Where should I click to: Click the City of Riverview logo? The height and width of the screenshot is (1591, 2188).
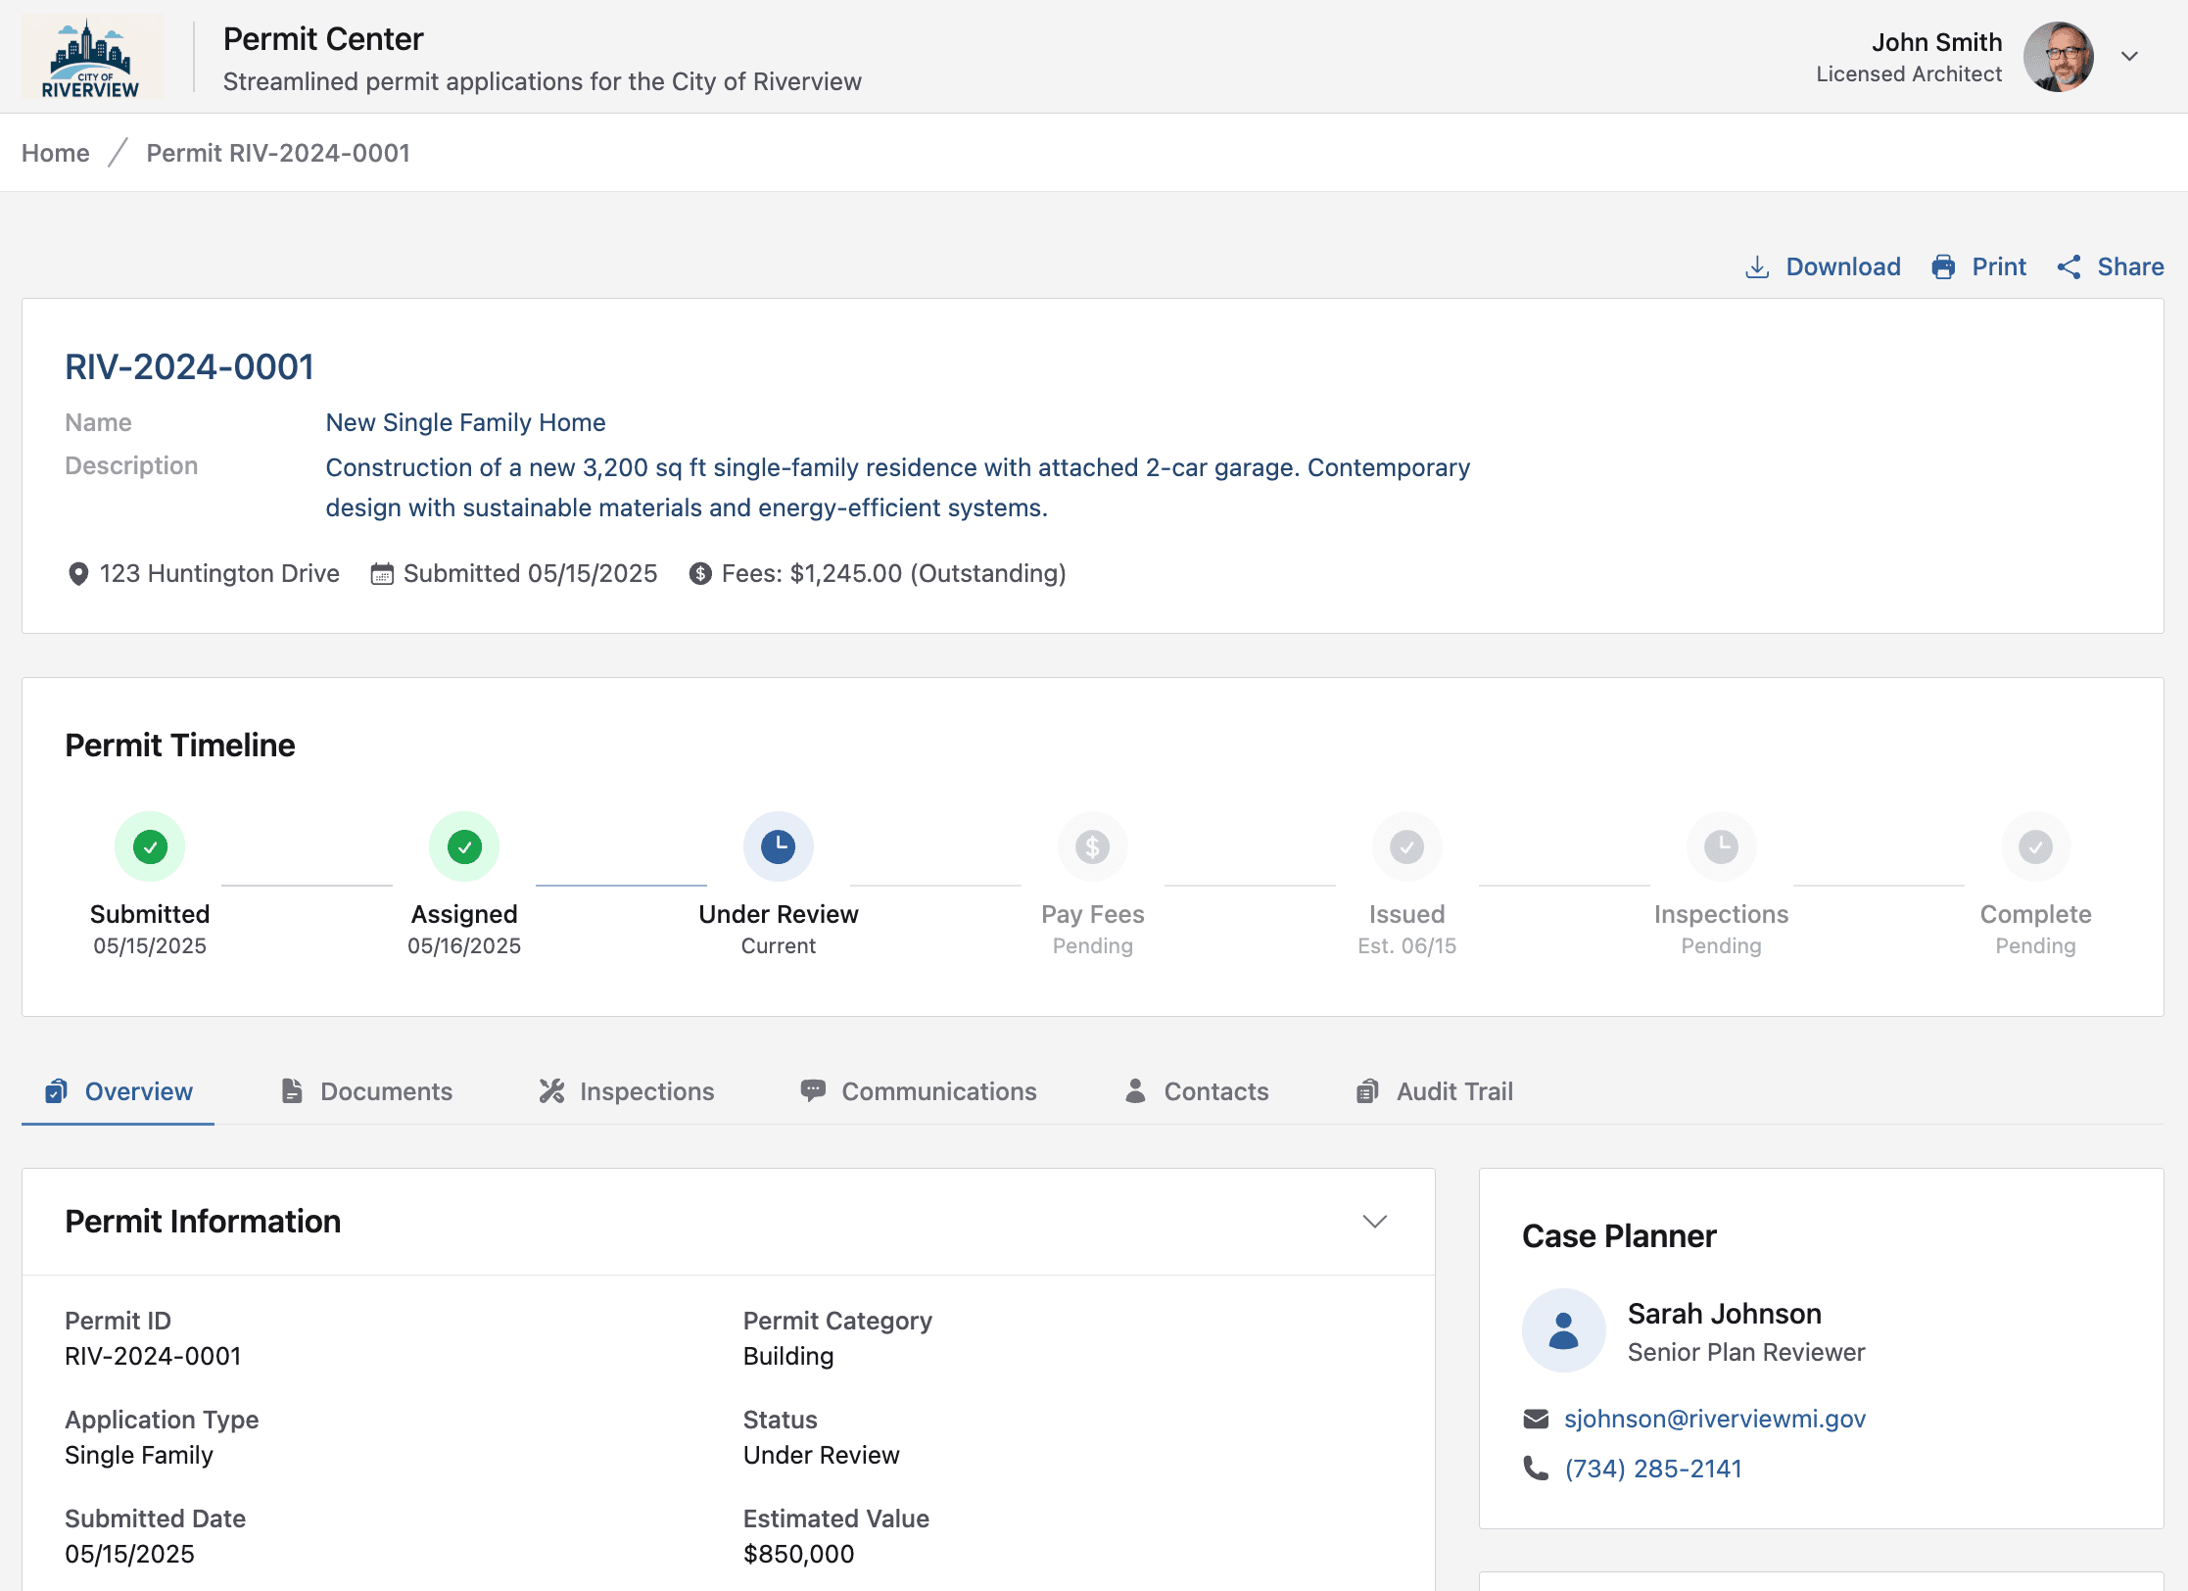(92, 57)
